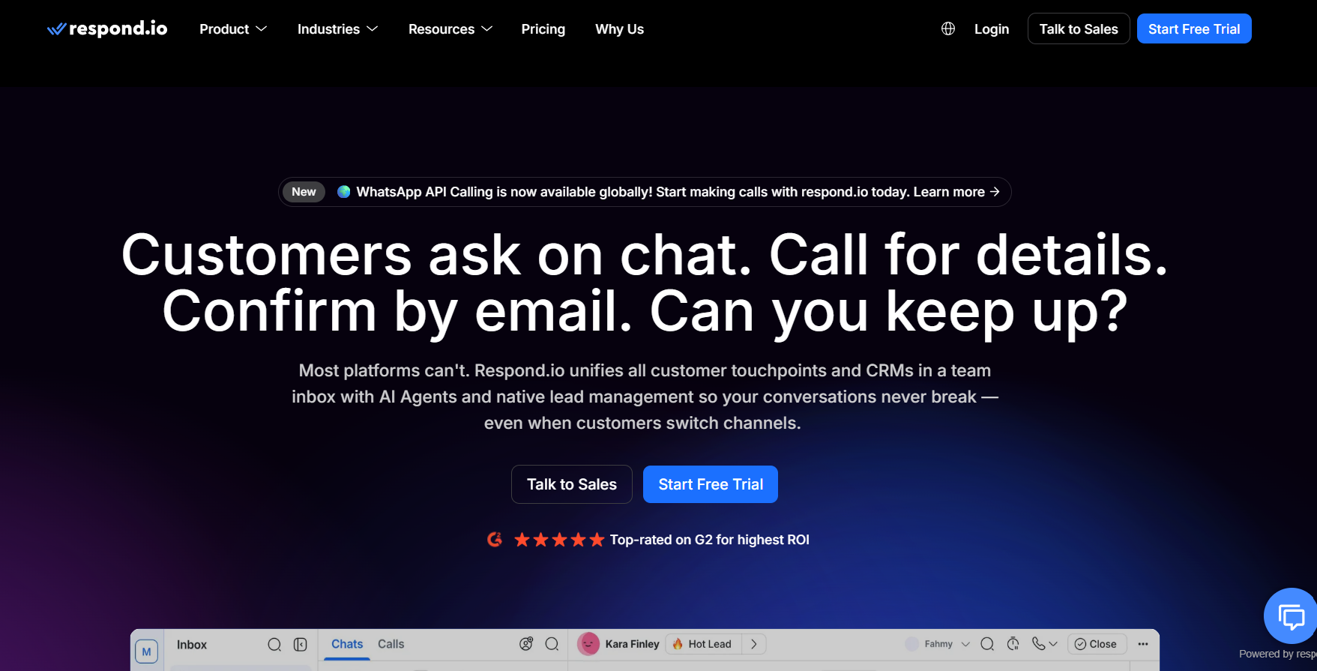1317x671 pixels.
Task: Click Talk to Sales hero button
Action: (x=572, y=484)
